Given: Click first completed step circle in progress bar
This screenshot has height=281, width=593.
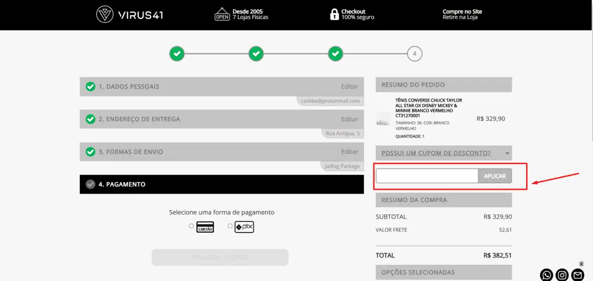Looking at the screenshot, I should pos(177,54).
